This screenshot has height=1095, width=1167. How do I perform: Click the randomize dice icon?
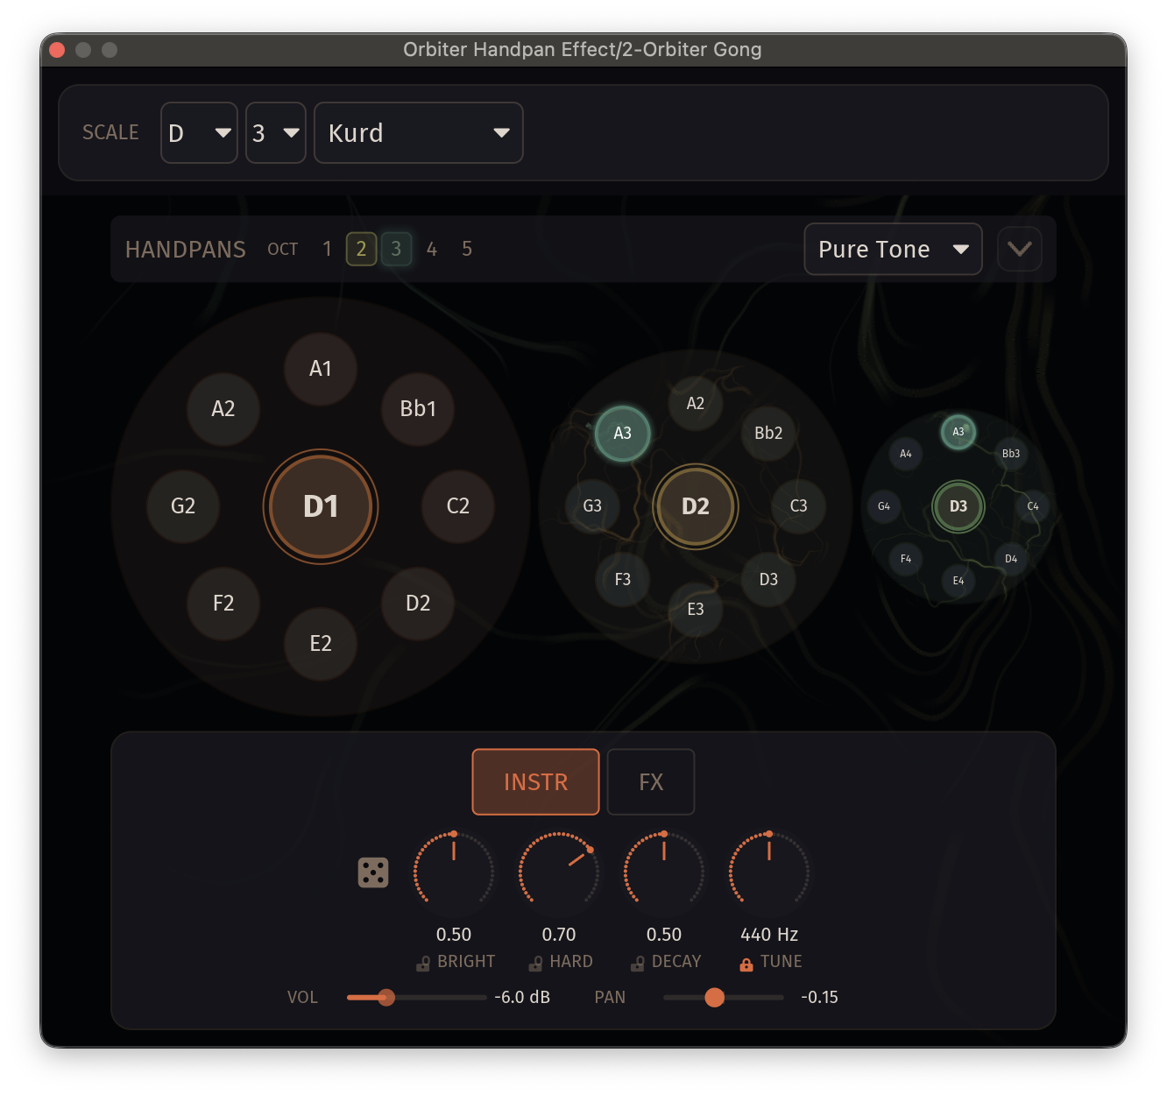(x=373, y=872)
